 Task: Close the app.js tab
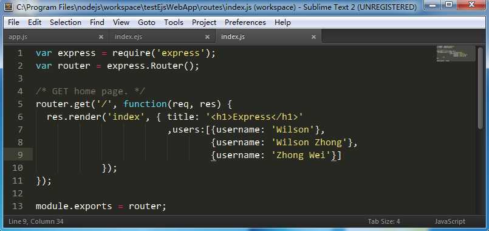pyautogui.click(x=101, y=37)
